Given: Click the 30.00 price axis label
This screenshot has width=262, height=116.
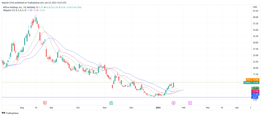Looking at the screenshot, I should (255, 43).
